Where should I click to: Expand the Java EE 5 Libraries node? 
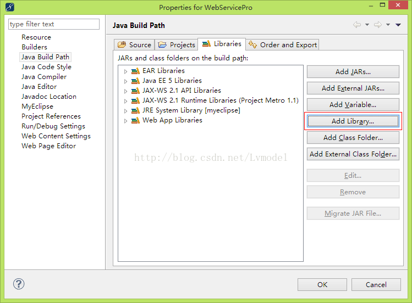(125, 81)
